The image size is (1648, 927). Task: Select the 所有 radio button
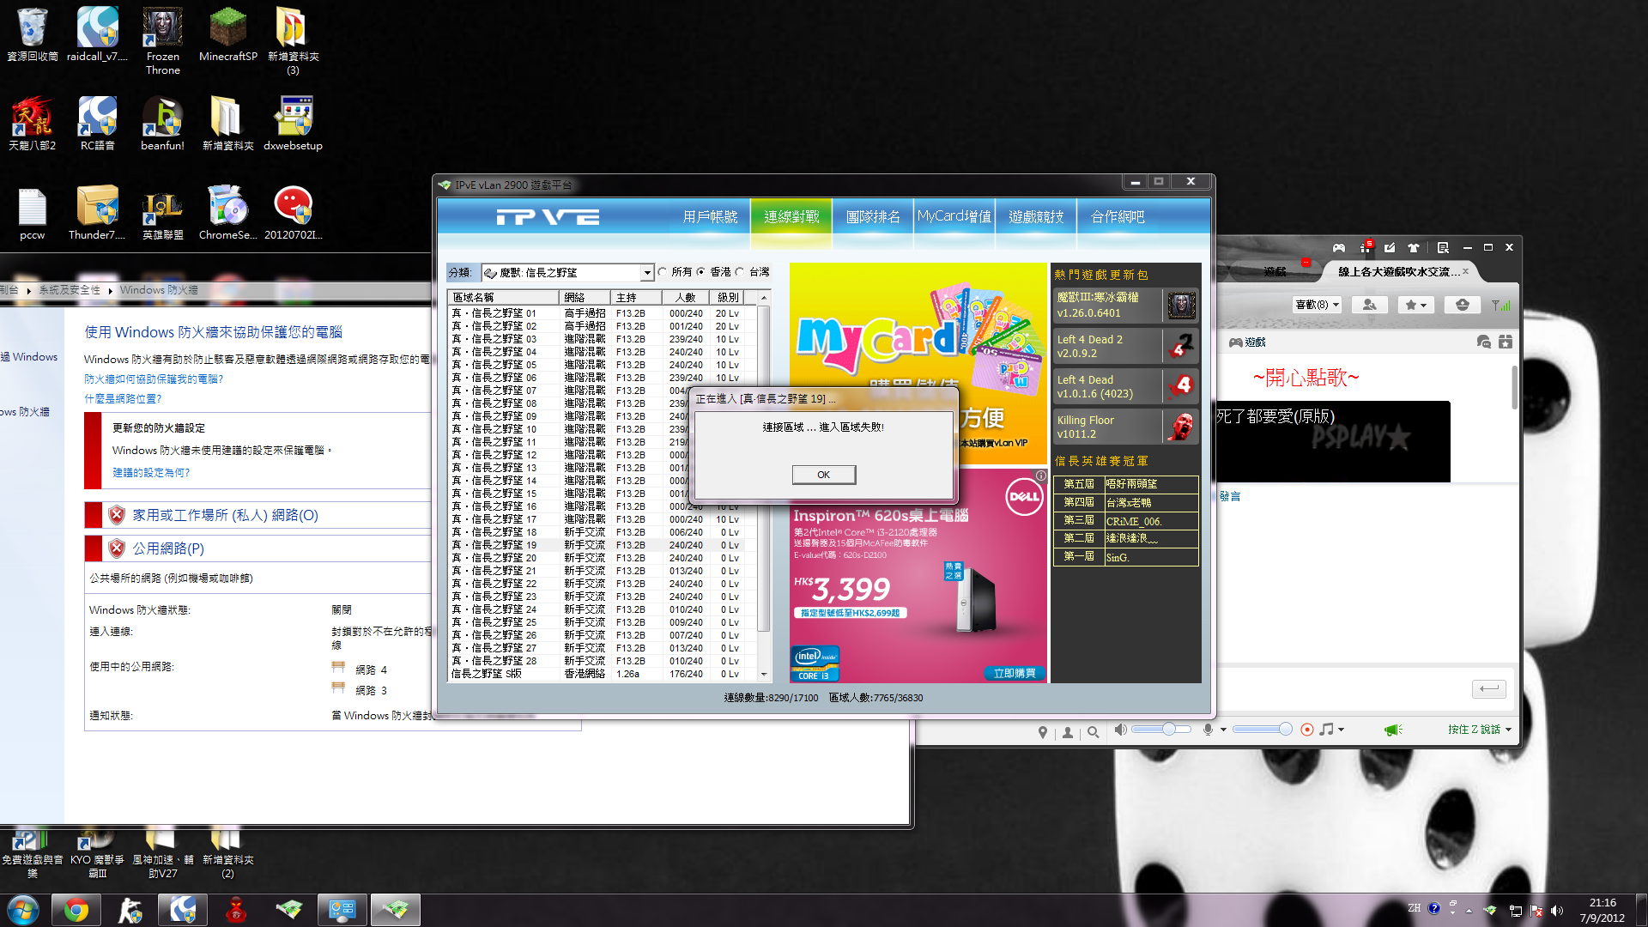coord(663,272)
